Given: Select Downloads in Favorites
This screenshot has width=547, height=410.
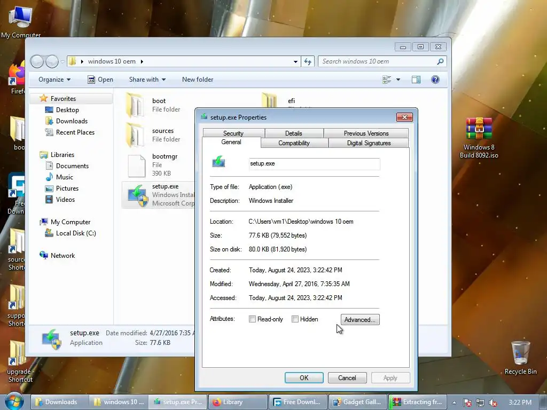Looking at the screenshot, I should click(72, 121).
